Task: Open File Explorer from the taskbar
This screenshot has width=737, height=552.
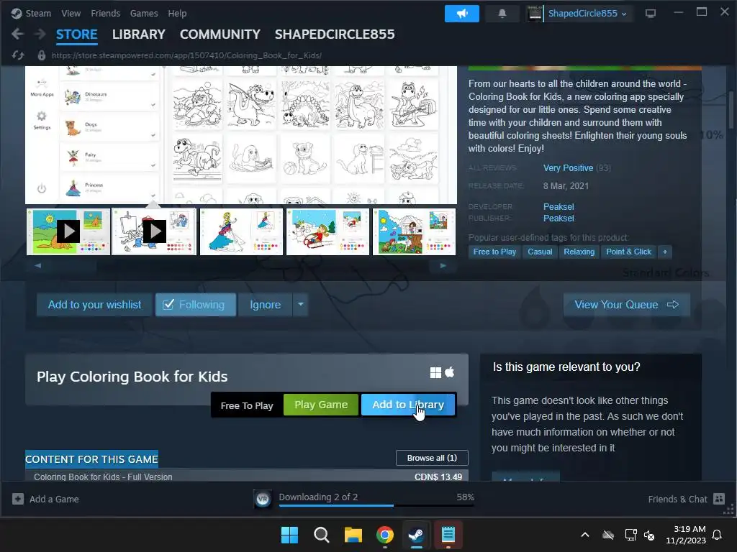Action: pyautogui.click(x=353, y=535)
